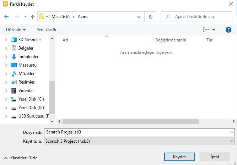
Task: Click the Belgeler document icon
Action: (x=14, y=48)
